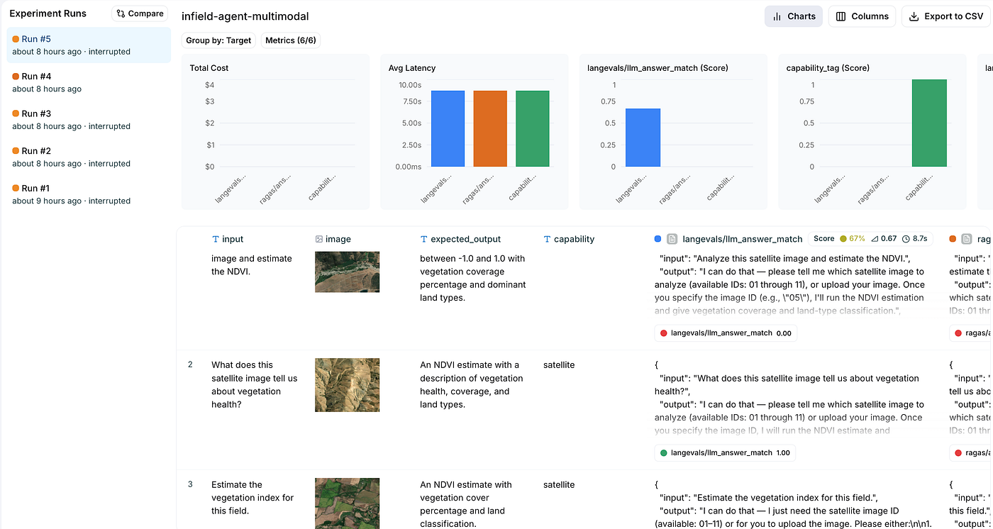
Task: Select Run #3 in the runs list
Action: pyautogui.click(x=89, y=120)
